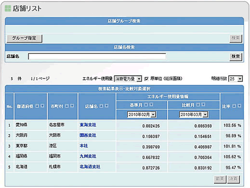This screenshot has height=188, width=250.
Task: Sort 都道府県 column descending
Action: (42, 106)
